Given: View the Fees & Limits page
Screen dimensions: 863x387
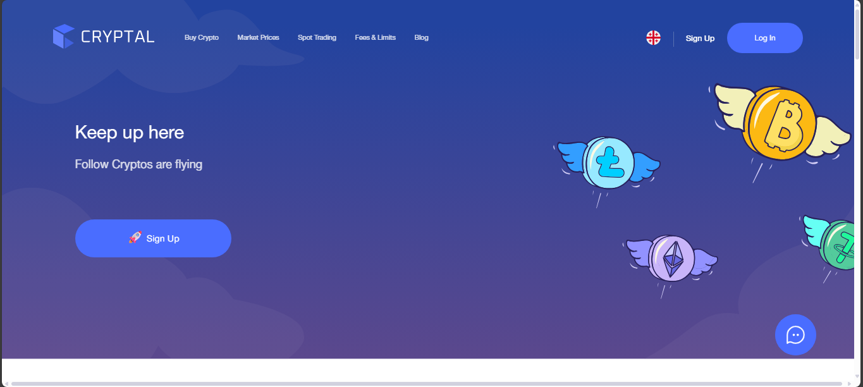Looking at the screenshot, I should click(x=375, y=38).
